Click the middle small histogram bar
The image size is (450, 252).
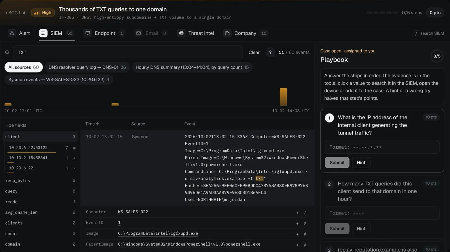(115, 105)
